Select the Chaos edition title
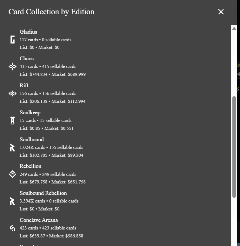The width and height of the screenshot is (240, 246). pyautogui.click(x=27, y=58)
